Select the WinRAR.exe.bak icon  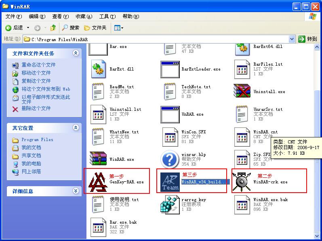[x=242, y=204]
